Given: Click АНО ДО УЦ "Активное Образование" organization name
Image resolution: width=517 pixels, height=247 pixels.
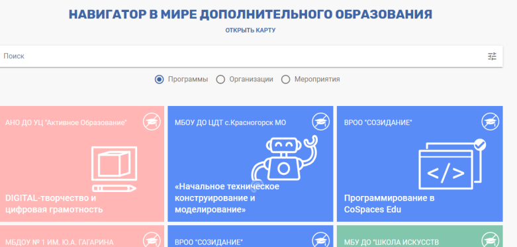Looking at the screenshot, I should (x=66, y=123).
